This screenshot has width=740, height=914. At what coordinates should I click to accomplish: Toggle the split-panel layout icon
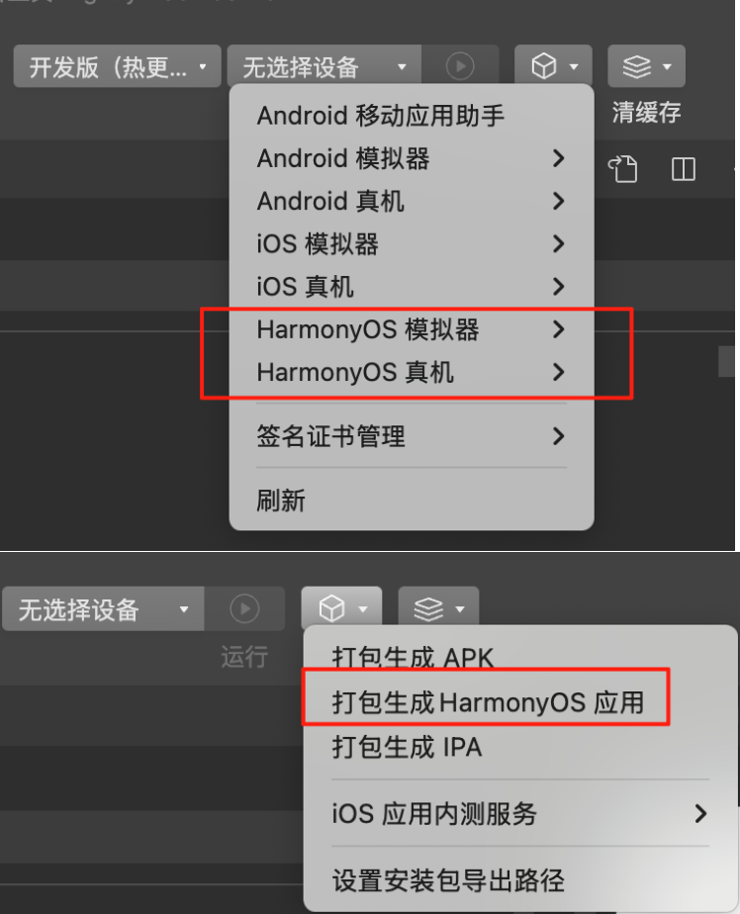[x=683, y=169]
